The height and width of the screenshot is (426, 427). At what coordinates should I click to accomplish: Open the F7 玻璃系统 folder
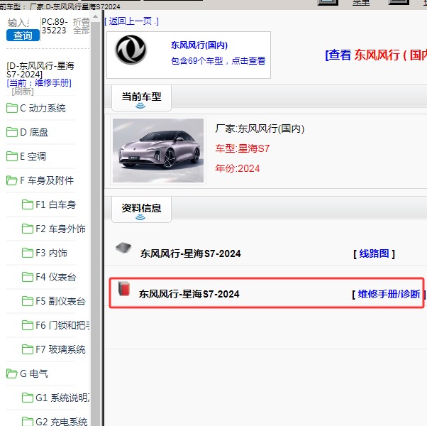tap(54, 349)
